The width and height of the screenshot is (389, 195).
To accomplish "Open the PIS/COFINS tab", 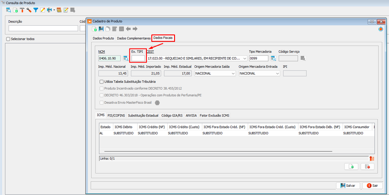I will pyautogui.click(x=116, y=115).
